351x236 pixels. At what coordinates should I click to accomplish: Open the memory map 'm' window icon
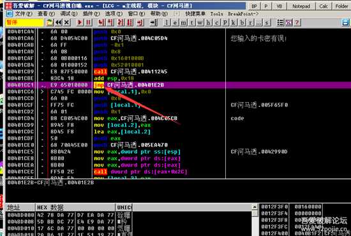click(183, 22)
